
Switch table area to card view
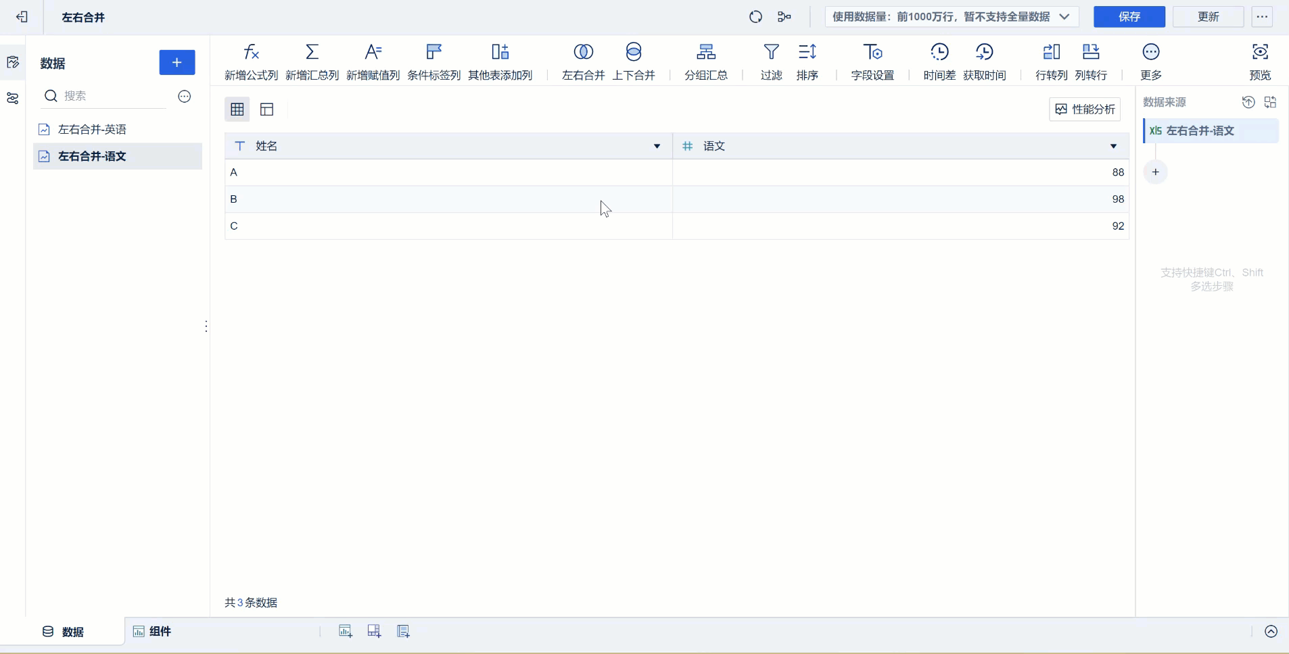tap(267, 109)
